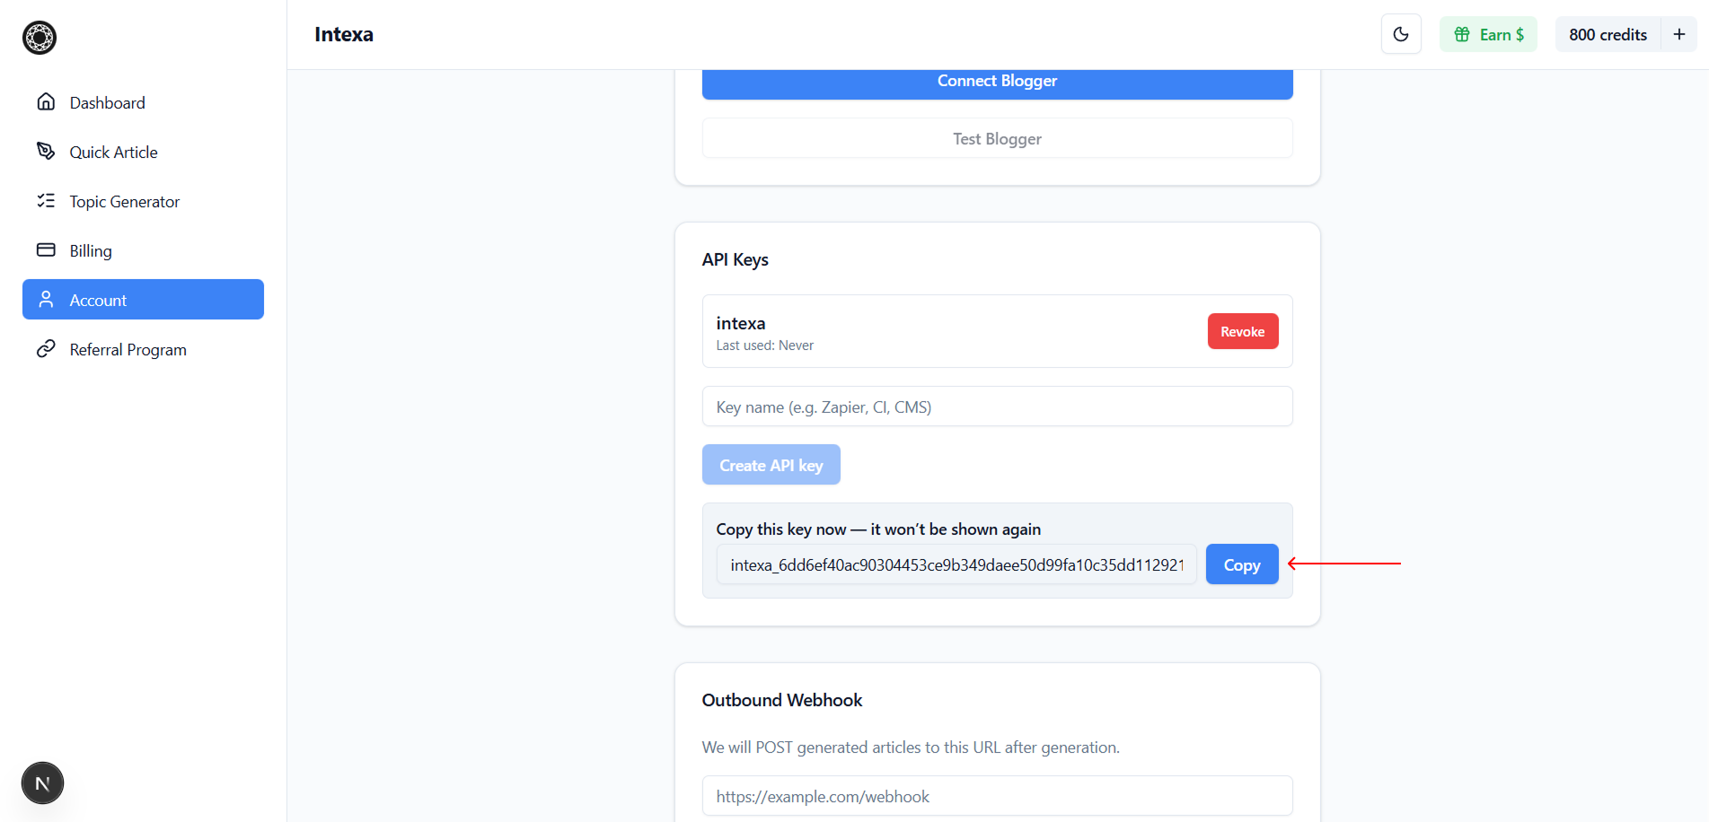Copy the newly generated API key
Screen dimensions: 1709x822
click(1241, 564)
